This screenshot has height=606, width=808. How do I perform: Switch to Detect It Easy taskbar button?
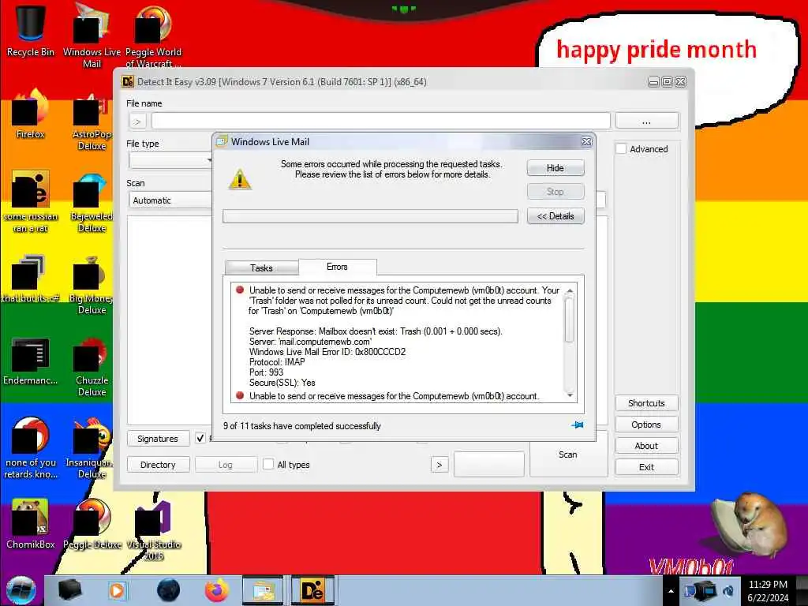312,590
